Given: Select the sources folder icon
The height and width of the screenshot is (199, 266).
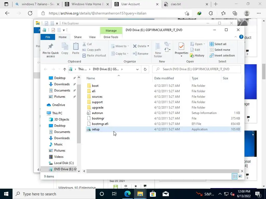Looking at the screenshot, I should click(x=89, y=97).
